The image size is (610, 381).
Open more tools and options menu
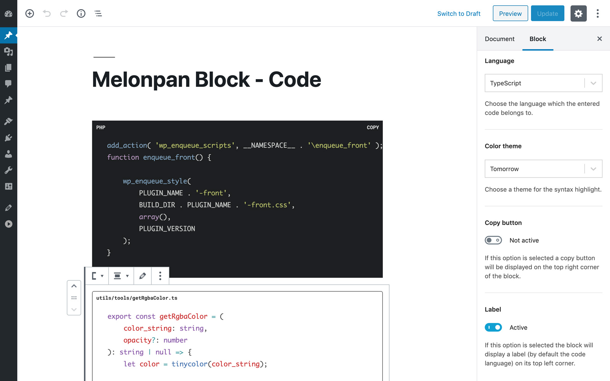(597, 14)
